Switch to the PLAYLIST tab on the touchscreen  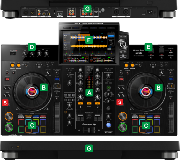point(93,28)
